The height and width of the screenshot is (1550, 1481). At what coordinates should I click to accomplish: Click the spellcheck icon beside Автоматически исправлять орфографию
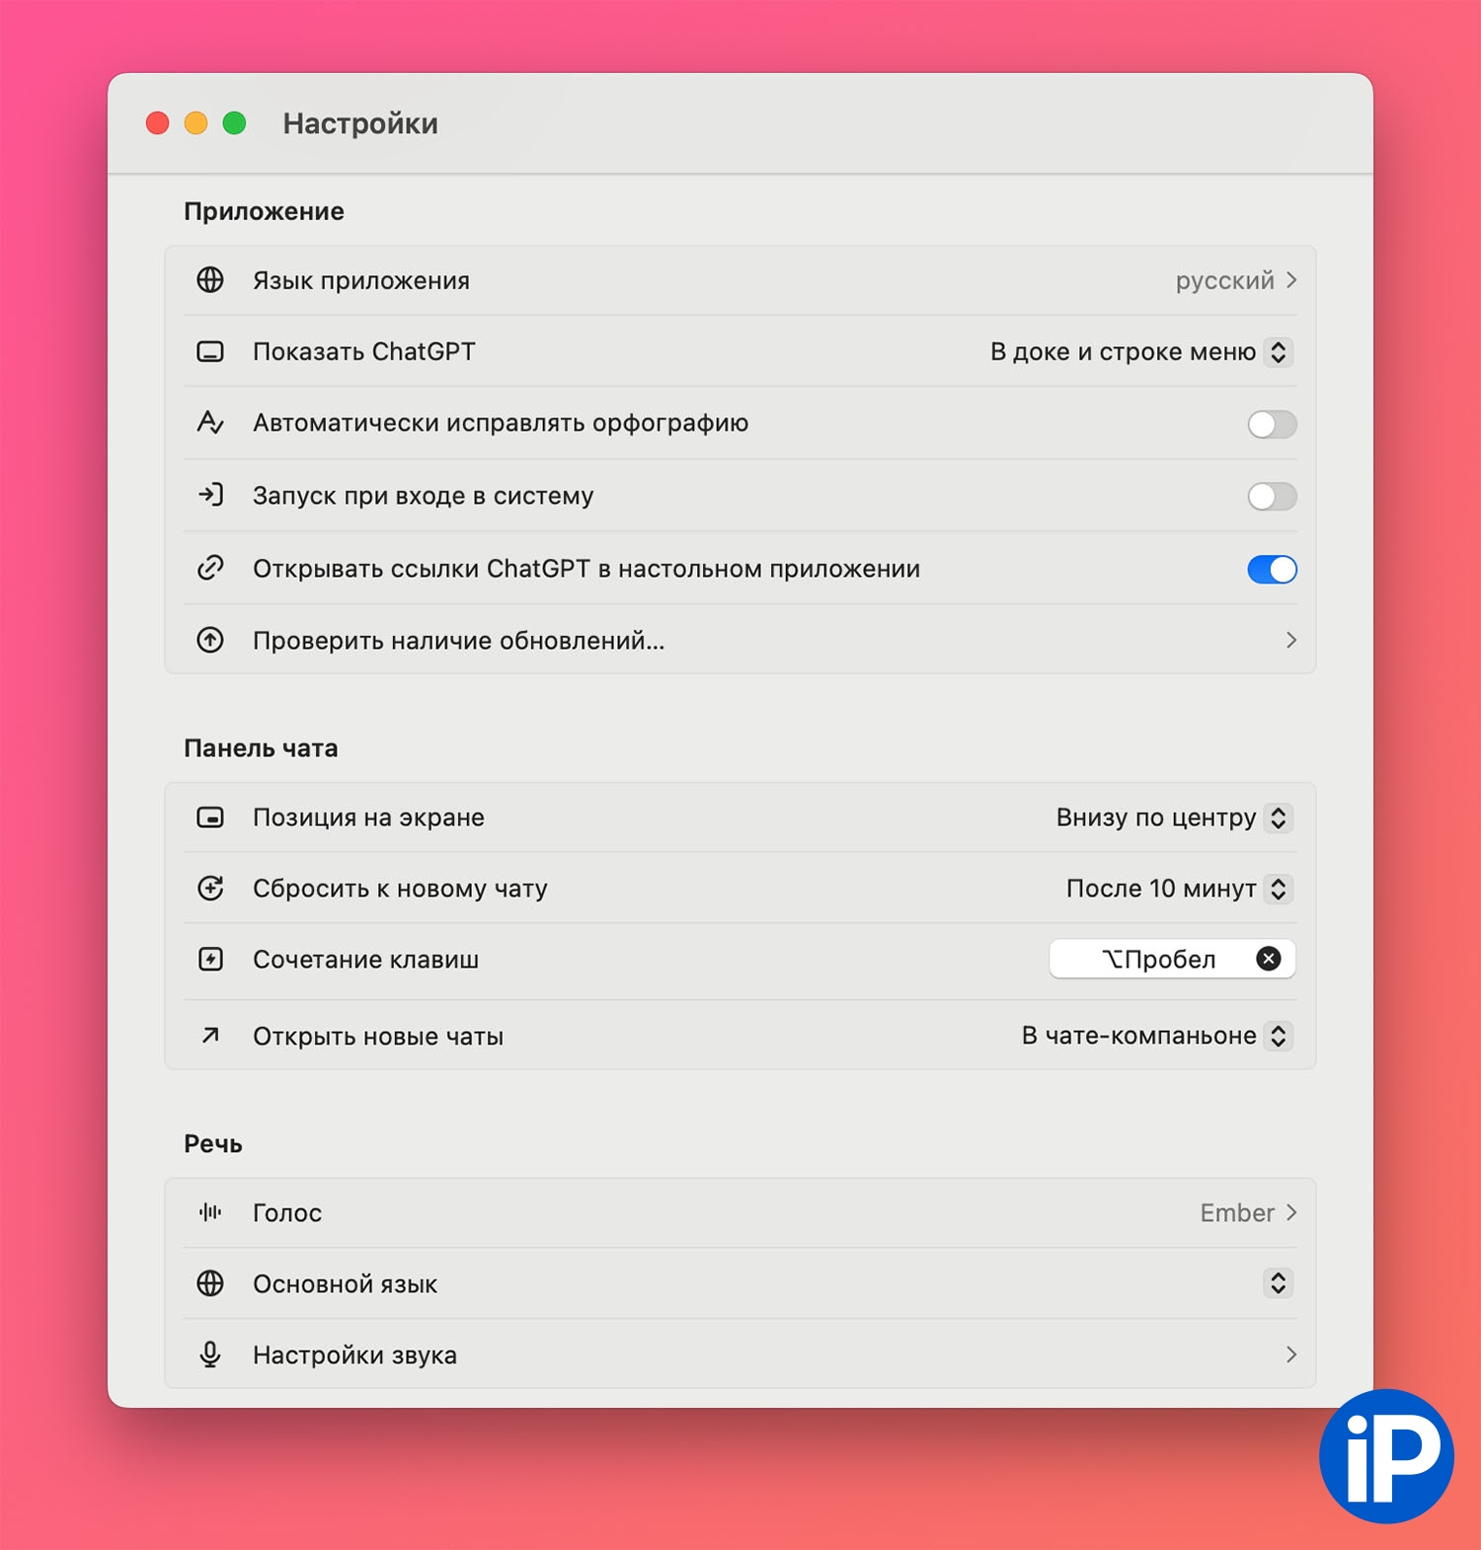pos(210,423)
